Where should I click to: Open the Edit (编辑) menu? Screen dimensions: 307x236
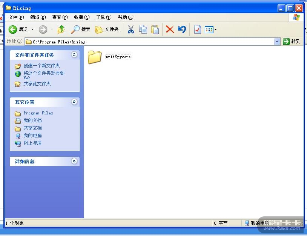[38, 17]
